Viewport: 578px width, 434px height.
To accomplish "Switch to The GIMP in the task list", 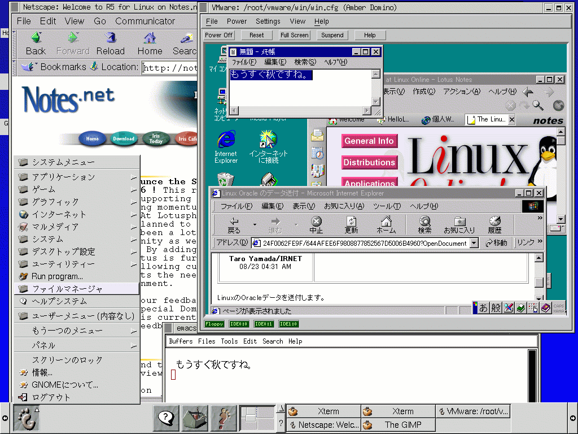I will click(398, 425).
